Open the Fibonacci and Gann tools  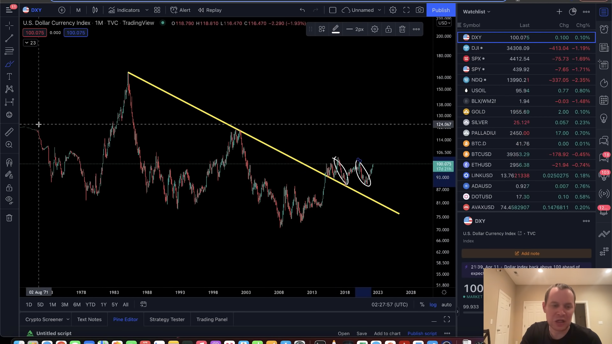tap(9, 51)
